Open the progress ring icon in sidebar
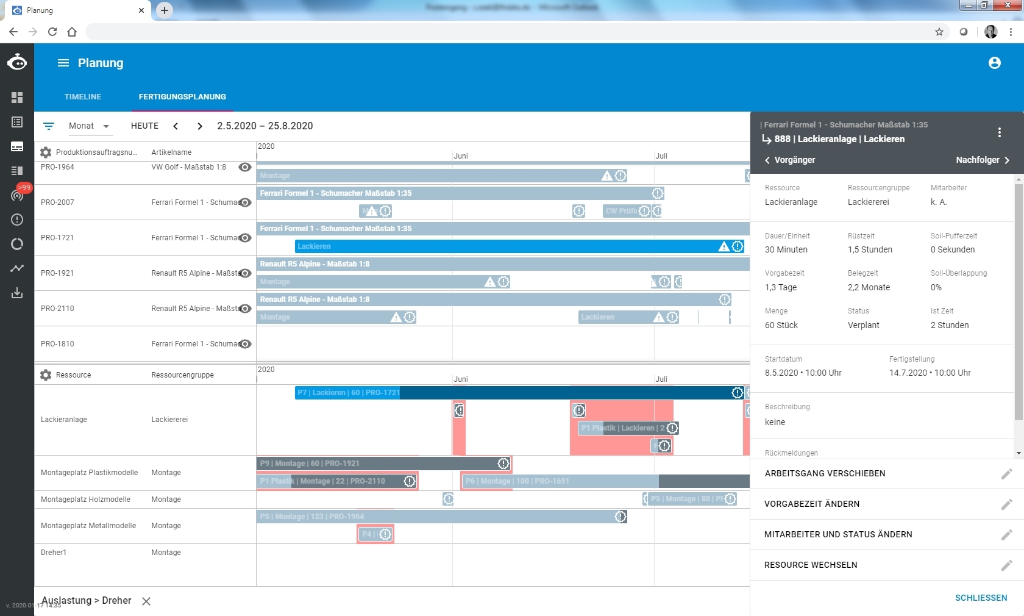The image size is (1024, 616). coord(17,244)
